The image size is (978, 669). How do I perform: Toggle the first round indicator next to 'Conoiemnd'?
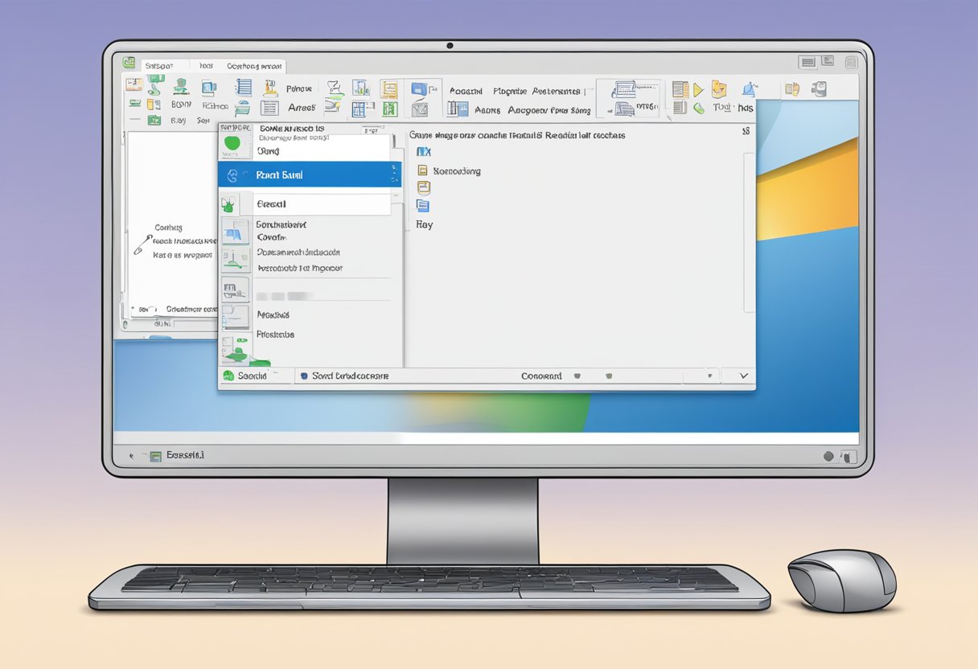[x=577, y=376]
